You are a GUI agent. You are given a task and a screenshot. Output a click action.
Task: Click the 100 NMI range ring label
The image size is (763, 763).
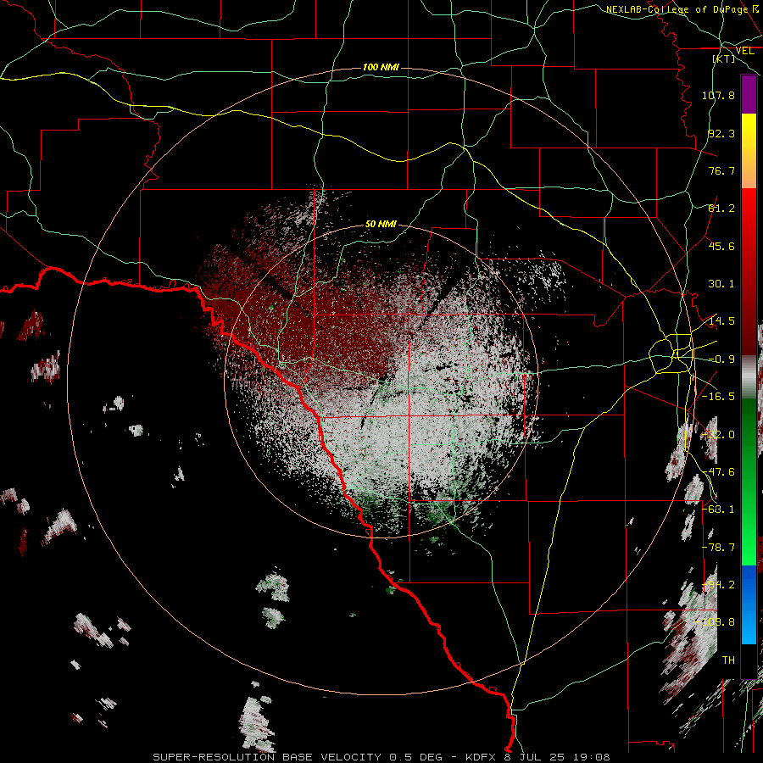pyautogui.click(x=381, y=67)
